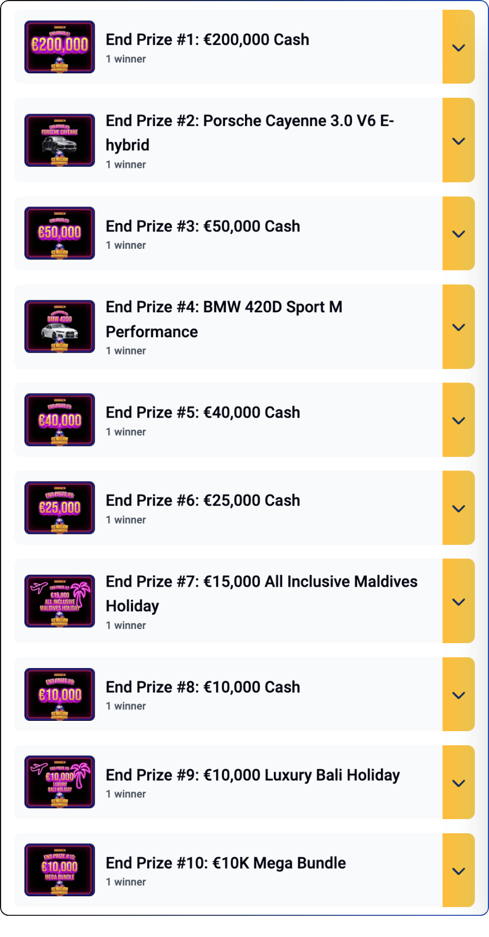
Task: Click the BMW 420D car thumbnail
Action: click(x=60, y=326)
